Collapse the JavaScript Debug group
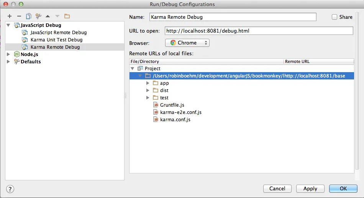 (x=8, y=25)
